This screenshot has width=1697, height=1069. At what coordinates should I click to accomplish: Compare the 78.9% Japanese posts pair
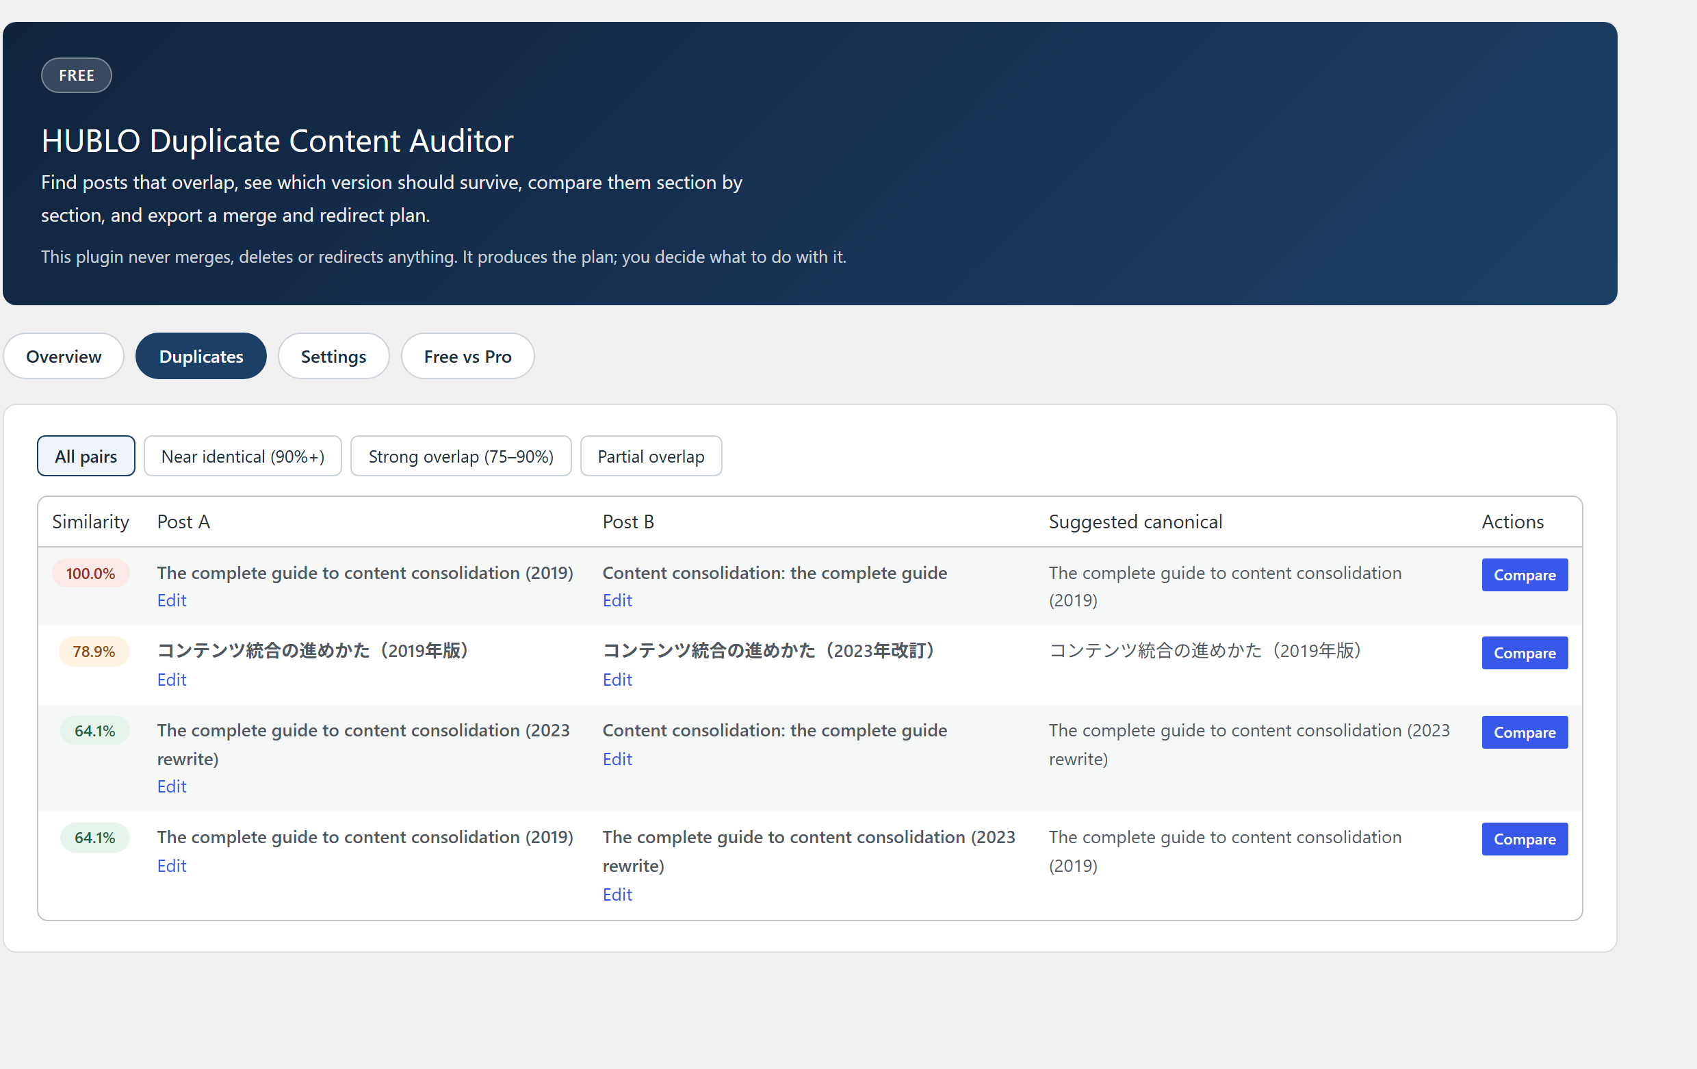[1525, 653]
